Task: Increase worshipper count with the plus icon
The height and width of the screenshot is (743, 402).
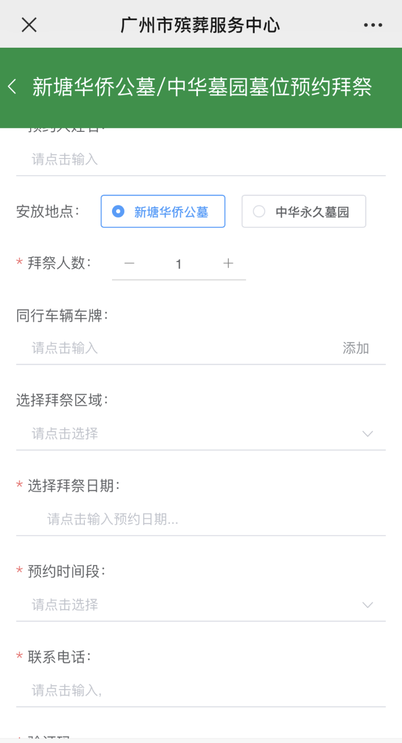Action: [228, 264]
